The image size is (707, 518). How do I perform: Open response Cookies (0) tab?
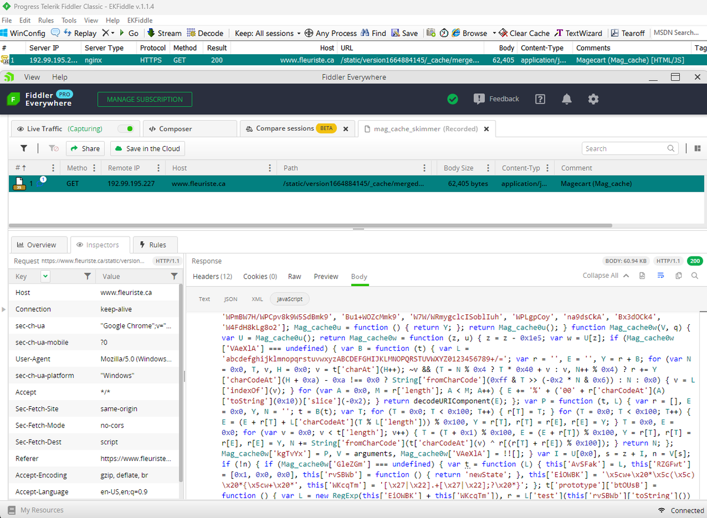260,277
